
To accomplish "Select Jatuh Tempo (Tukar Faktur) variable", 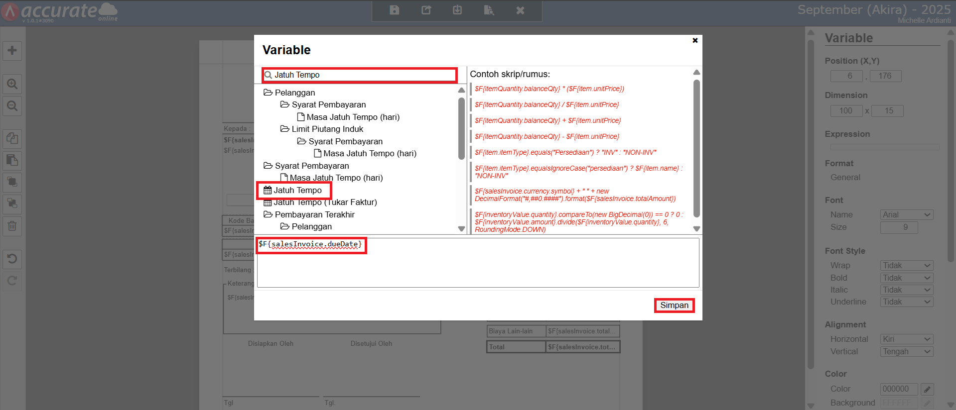I will point(324,203).
